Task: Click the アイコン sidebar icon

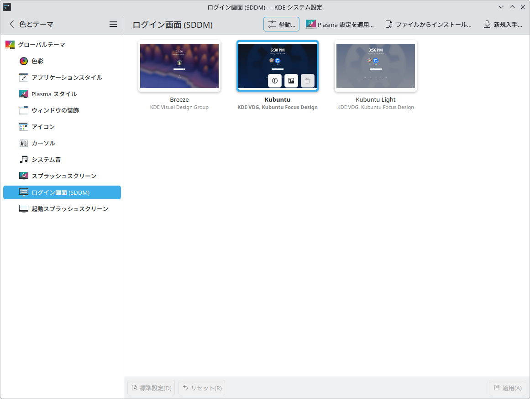Action: (x=24, y=127)
